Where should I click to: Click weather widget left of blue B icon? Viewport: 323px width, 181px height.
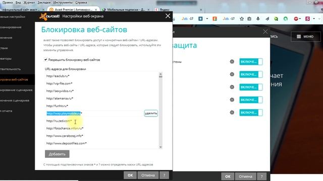click(187, 19)
